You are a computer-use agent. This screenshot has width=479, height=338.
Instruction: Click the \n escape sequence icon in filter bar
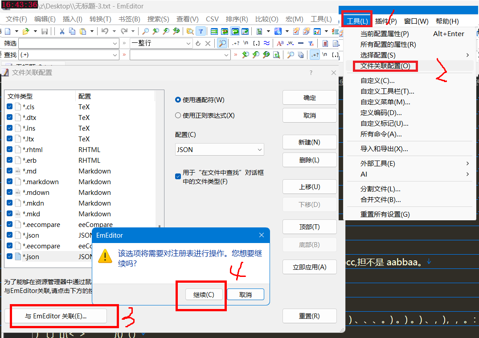click(246, 43)
